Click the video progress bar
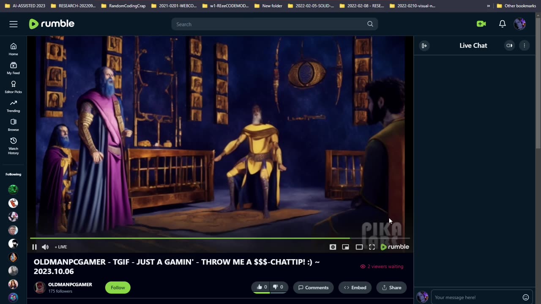The image size is (541, 304). coord(220,239)
